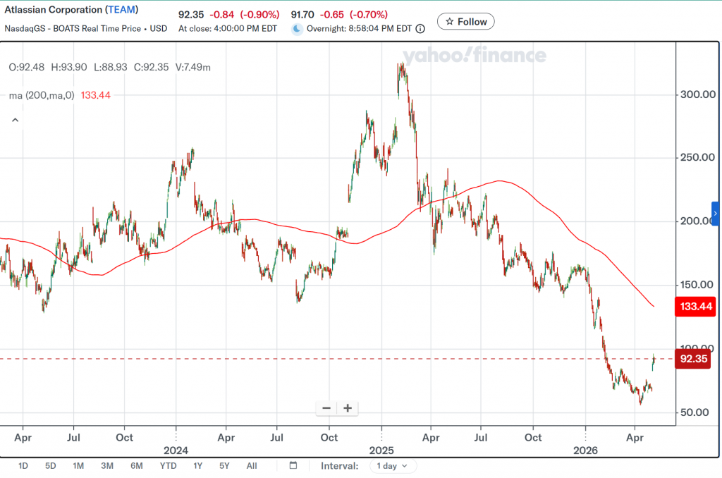Show the All time range
Screen dimensions: 722x478
252,466
